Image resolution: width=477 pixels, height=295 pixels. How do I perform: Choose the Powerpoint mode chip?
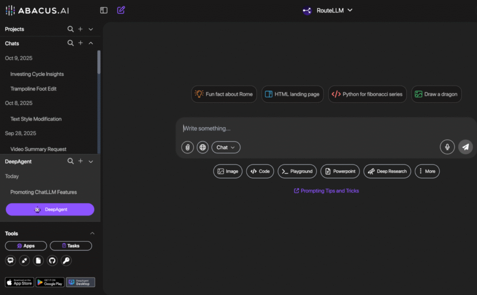click(x=340, y=171)
